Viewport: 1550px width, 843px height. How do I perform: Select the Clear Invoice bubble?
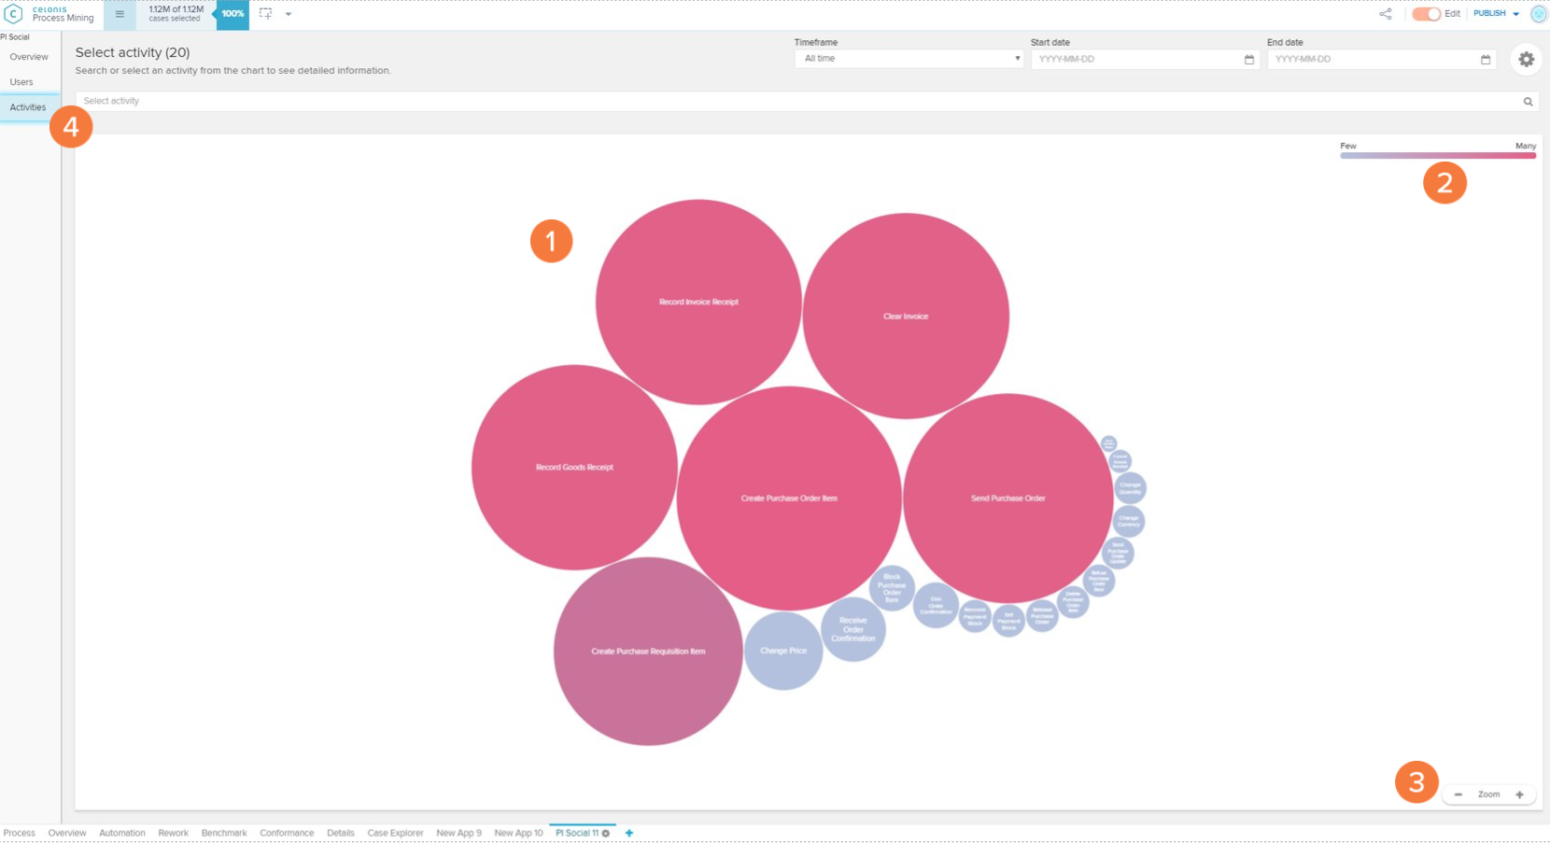click(x=906, y=316)
